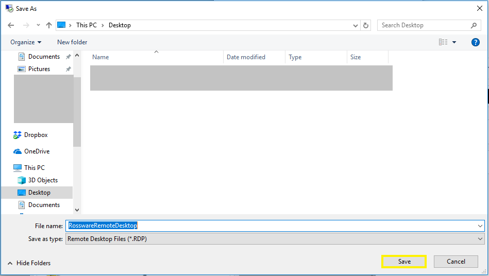
Task: Click the Up one level arrow
Action: [49, 25]
